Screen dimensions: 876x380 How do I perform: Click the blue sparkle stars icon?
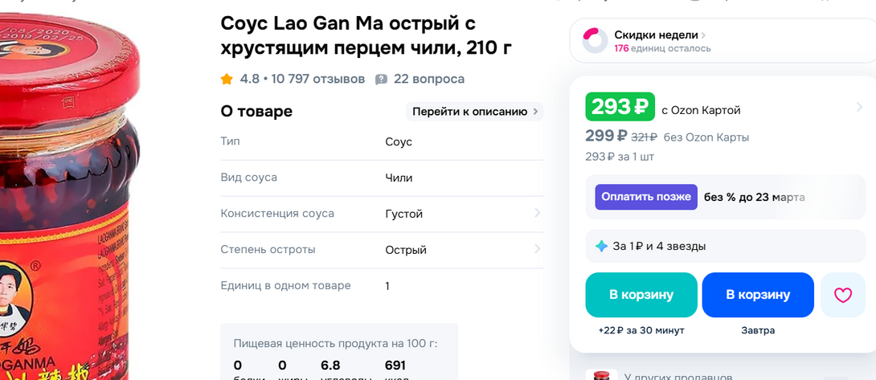(601, 246)
